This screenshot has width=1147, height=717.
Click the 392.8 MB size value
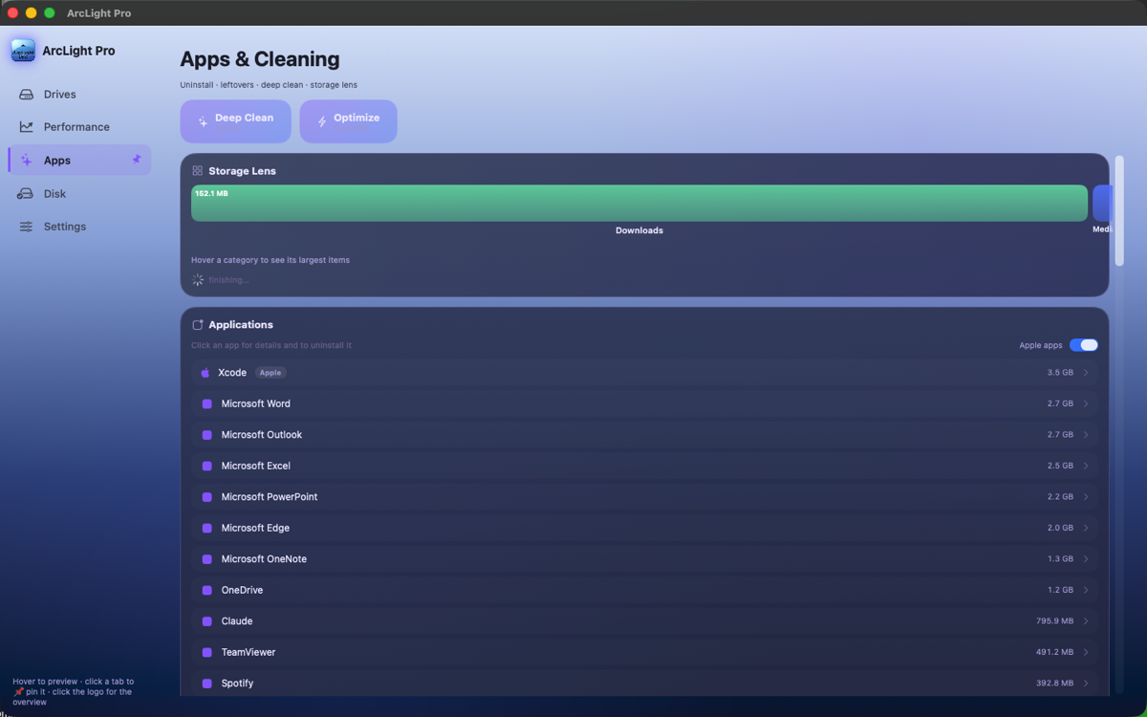click(x=1054, y=684)
